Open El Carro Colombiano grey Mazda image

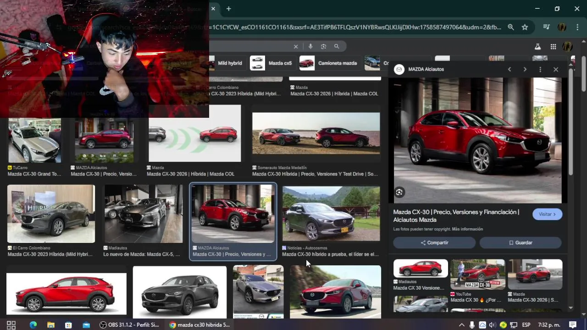point(51,214)
